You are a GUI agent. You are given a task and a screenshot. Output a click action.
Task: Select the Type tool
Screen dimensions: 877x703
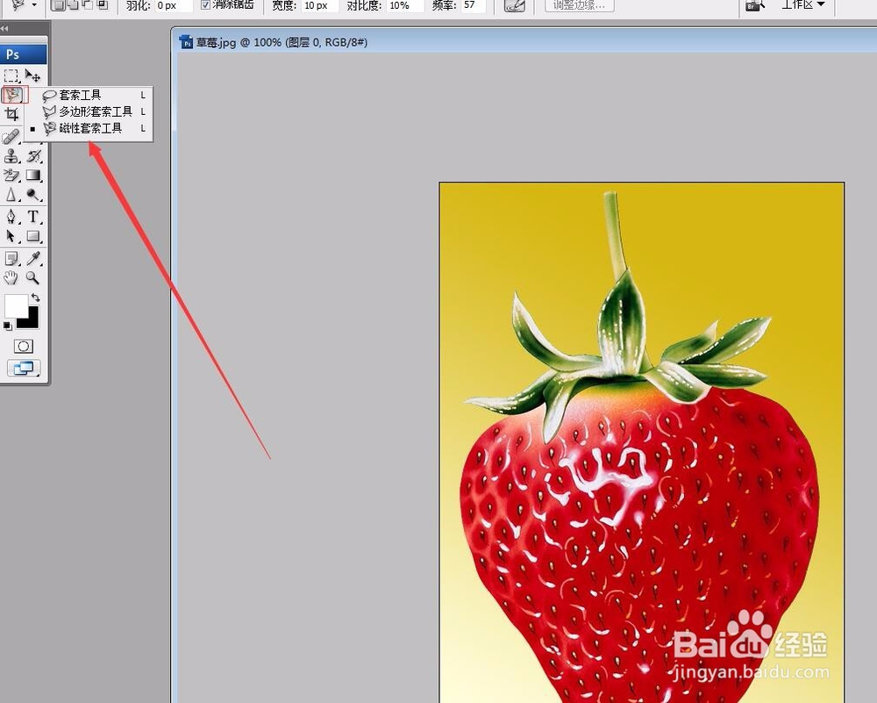tap(33, 217)
